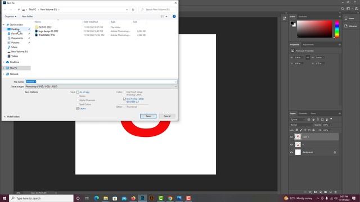Open Microsoft Edge from the taskbar

click(x=96, y=198)
